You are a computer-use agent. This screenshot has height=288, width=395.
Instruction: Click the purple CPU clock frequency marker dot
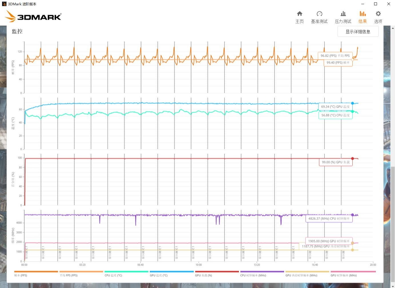click(x=352, y=215)
